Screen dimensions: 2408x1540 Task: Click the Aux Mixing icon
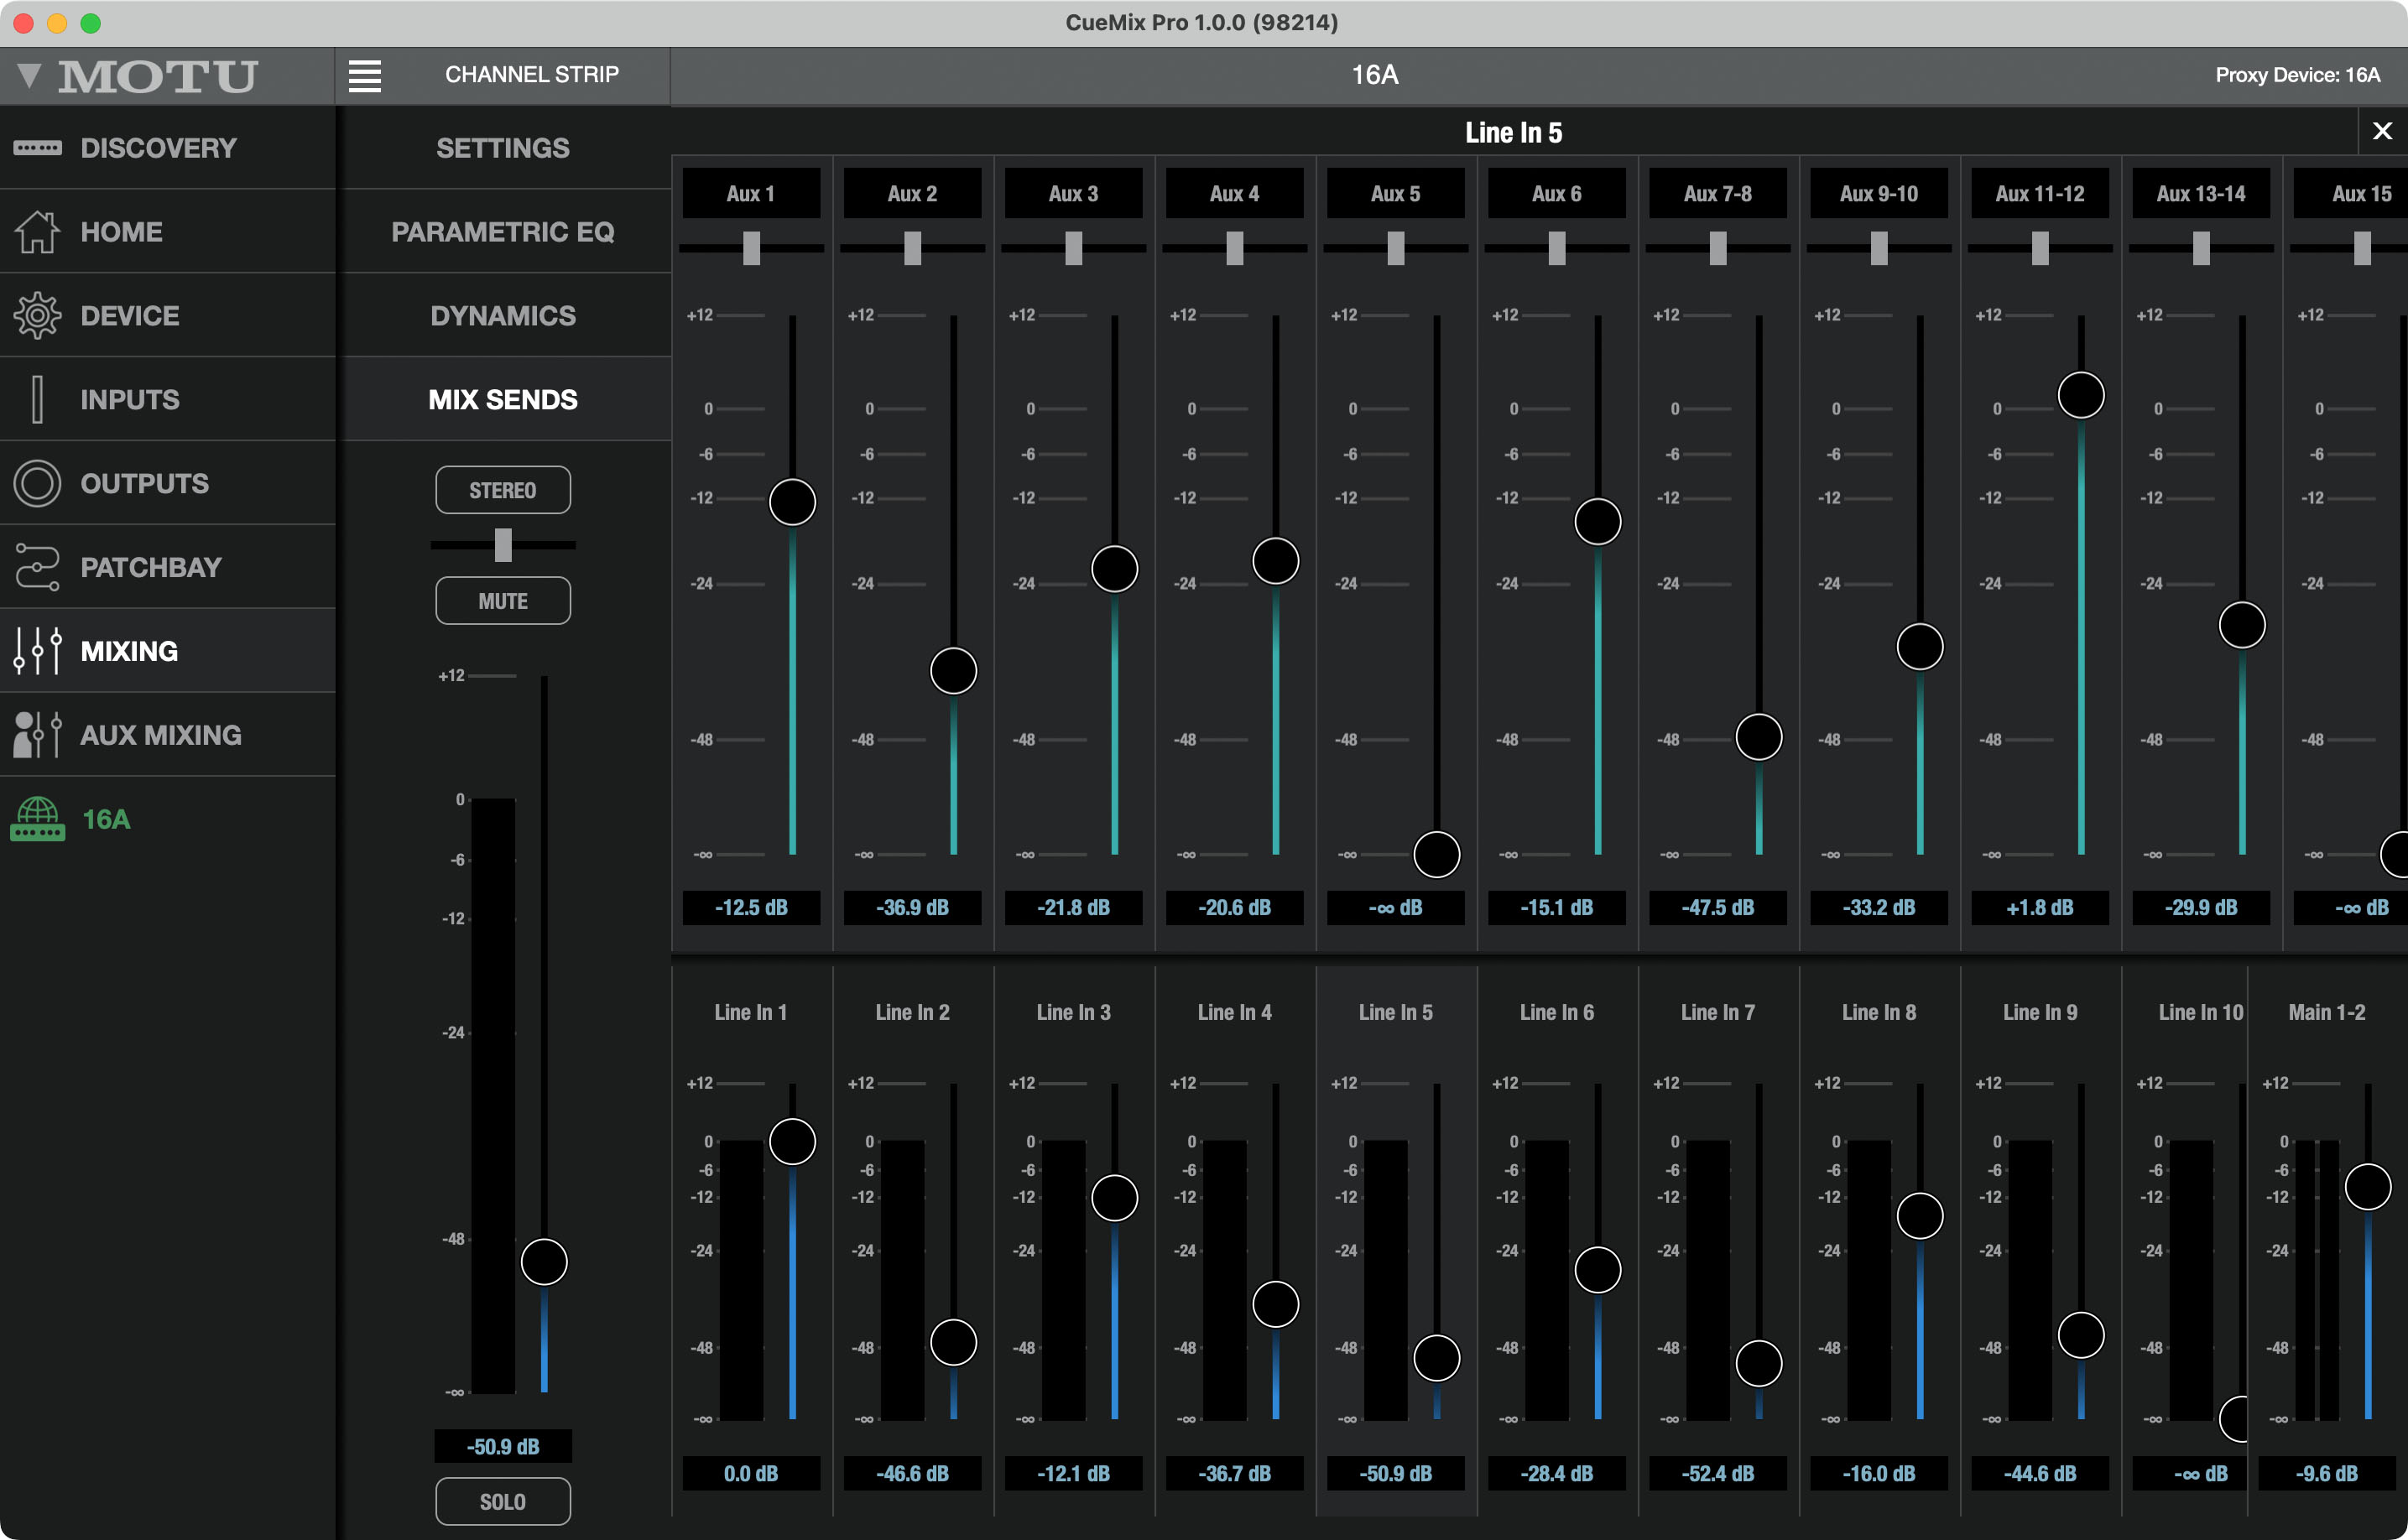(x=37, y=735)
